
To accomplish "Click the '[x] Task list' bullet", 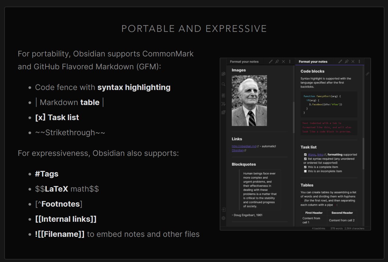I will point(57,117).
